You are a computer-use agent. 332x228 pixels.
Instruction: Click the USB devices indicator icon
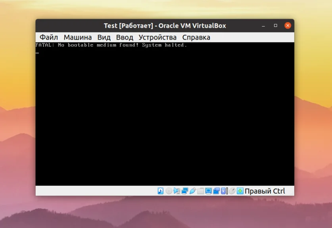pos(192,191)
